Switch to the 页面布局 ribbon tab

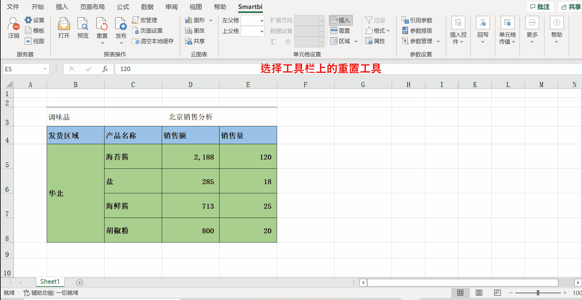click(x=92, y=7)
